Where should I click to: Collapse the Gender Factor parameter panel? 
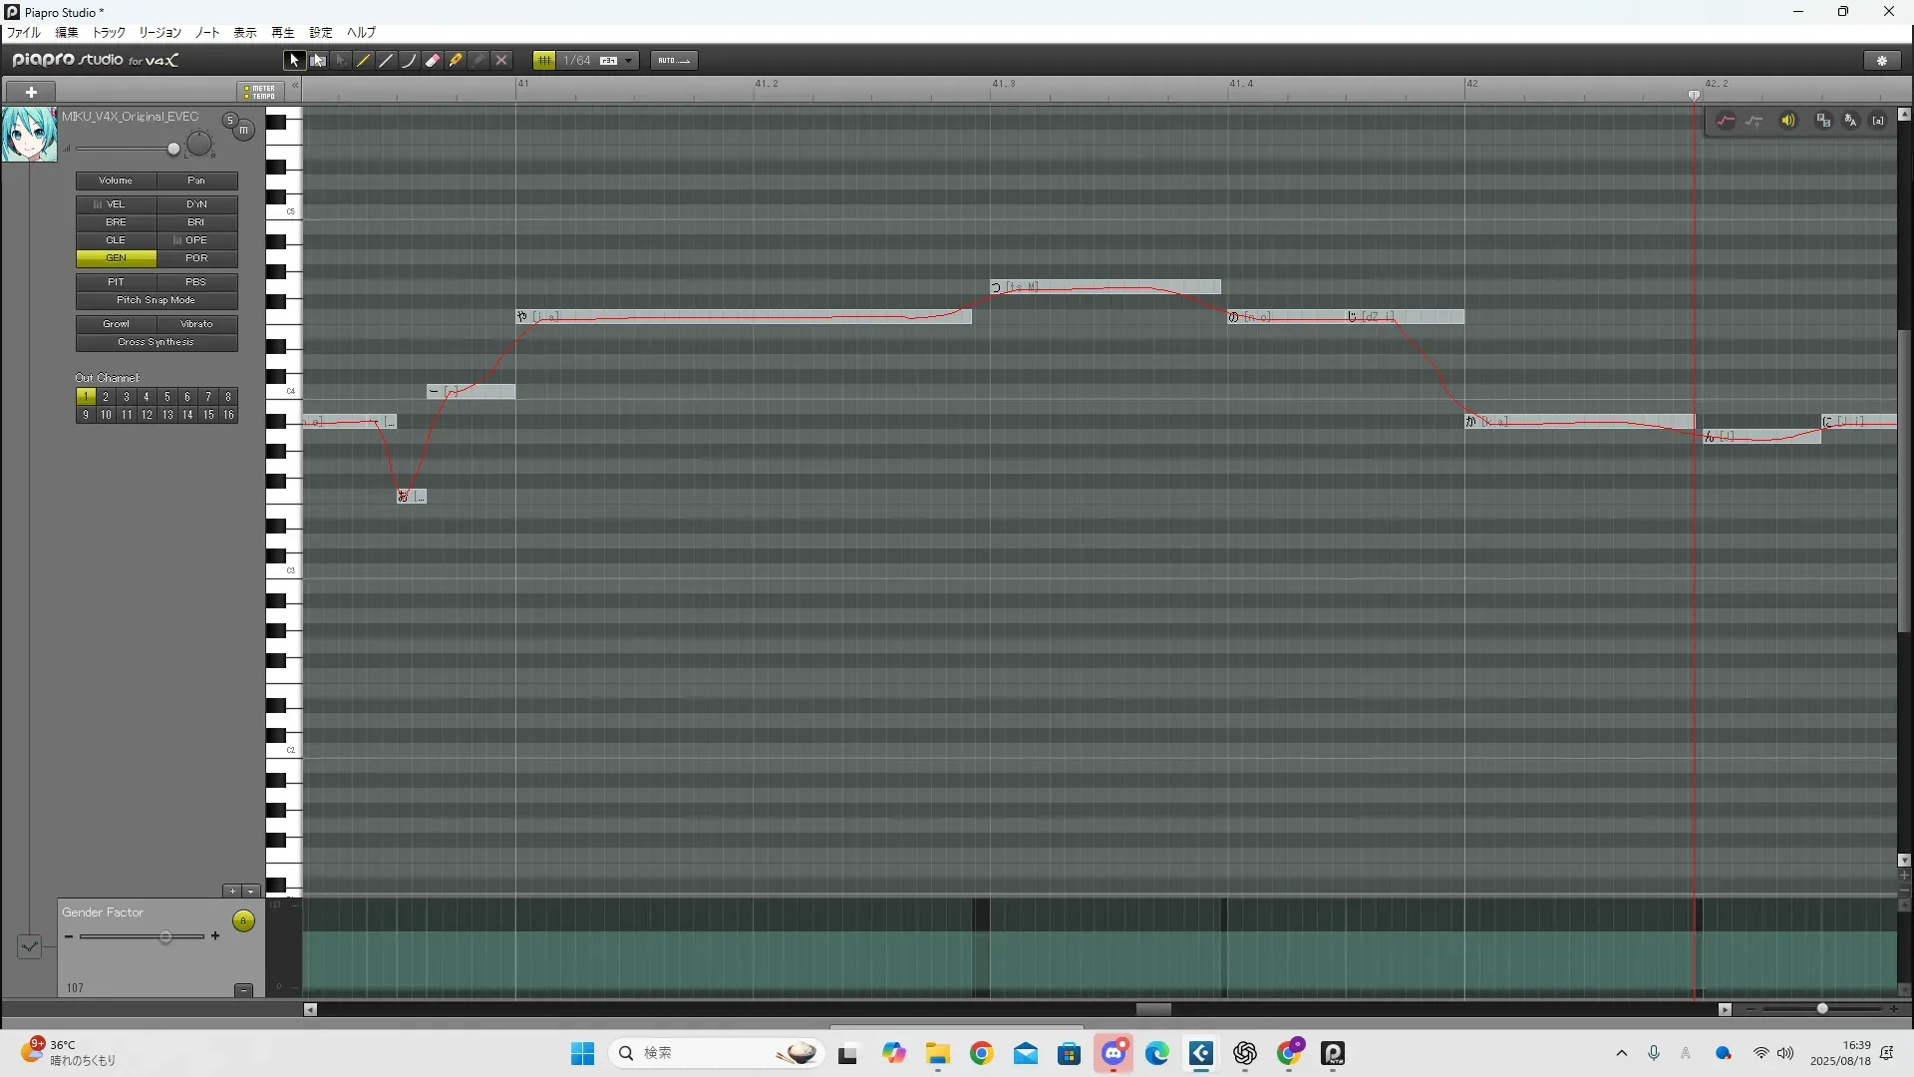tap(243, 989)
